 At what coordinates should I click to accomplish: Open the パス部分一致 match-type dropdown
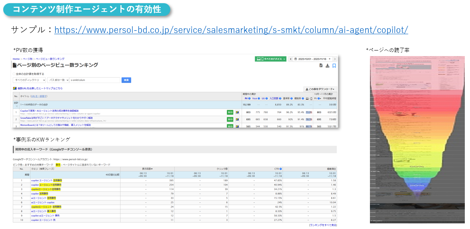click(59, 79)
